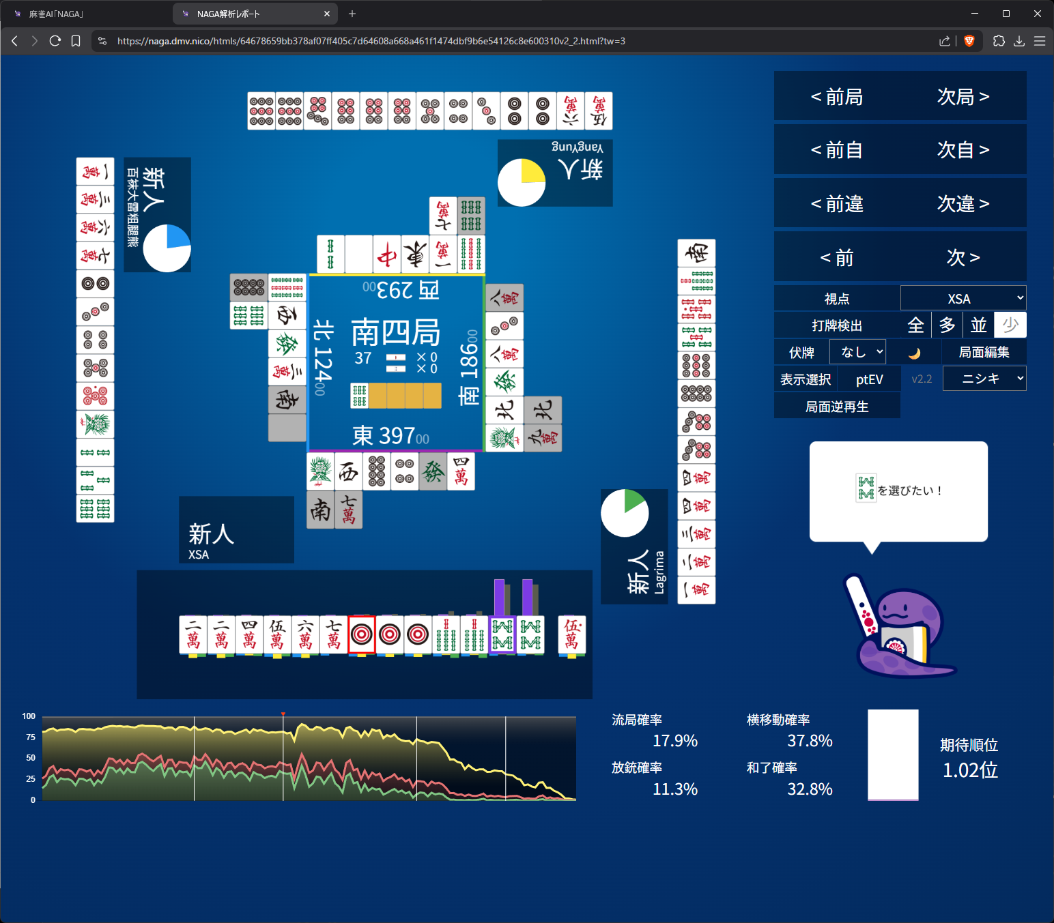This screenshot has width=1054, height=923.
Task: Go to next round with 次局
Action: [x=963, y=97]
